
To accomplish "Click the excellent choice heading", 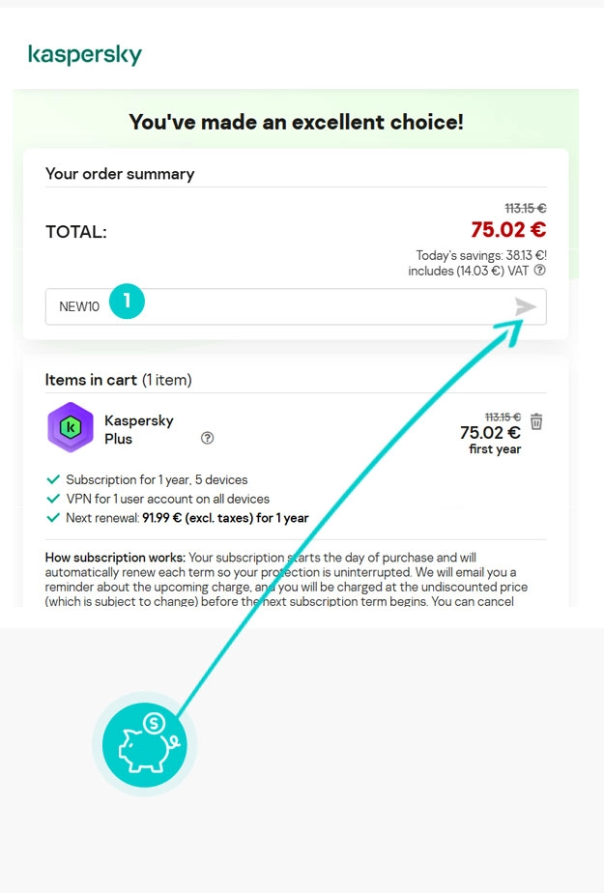I will click(296, 122).
